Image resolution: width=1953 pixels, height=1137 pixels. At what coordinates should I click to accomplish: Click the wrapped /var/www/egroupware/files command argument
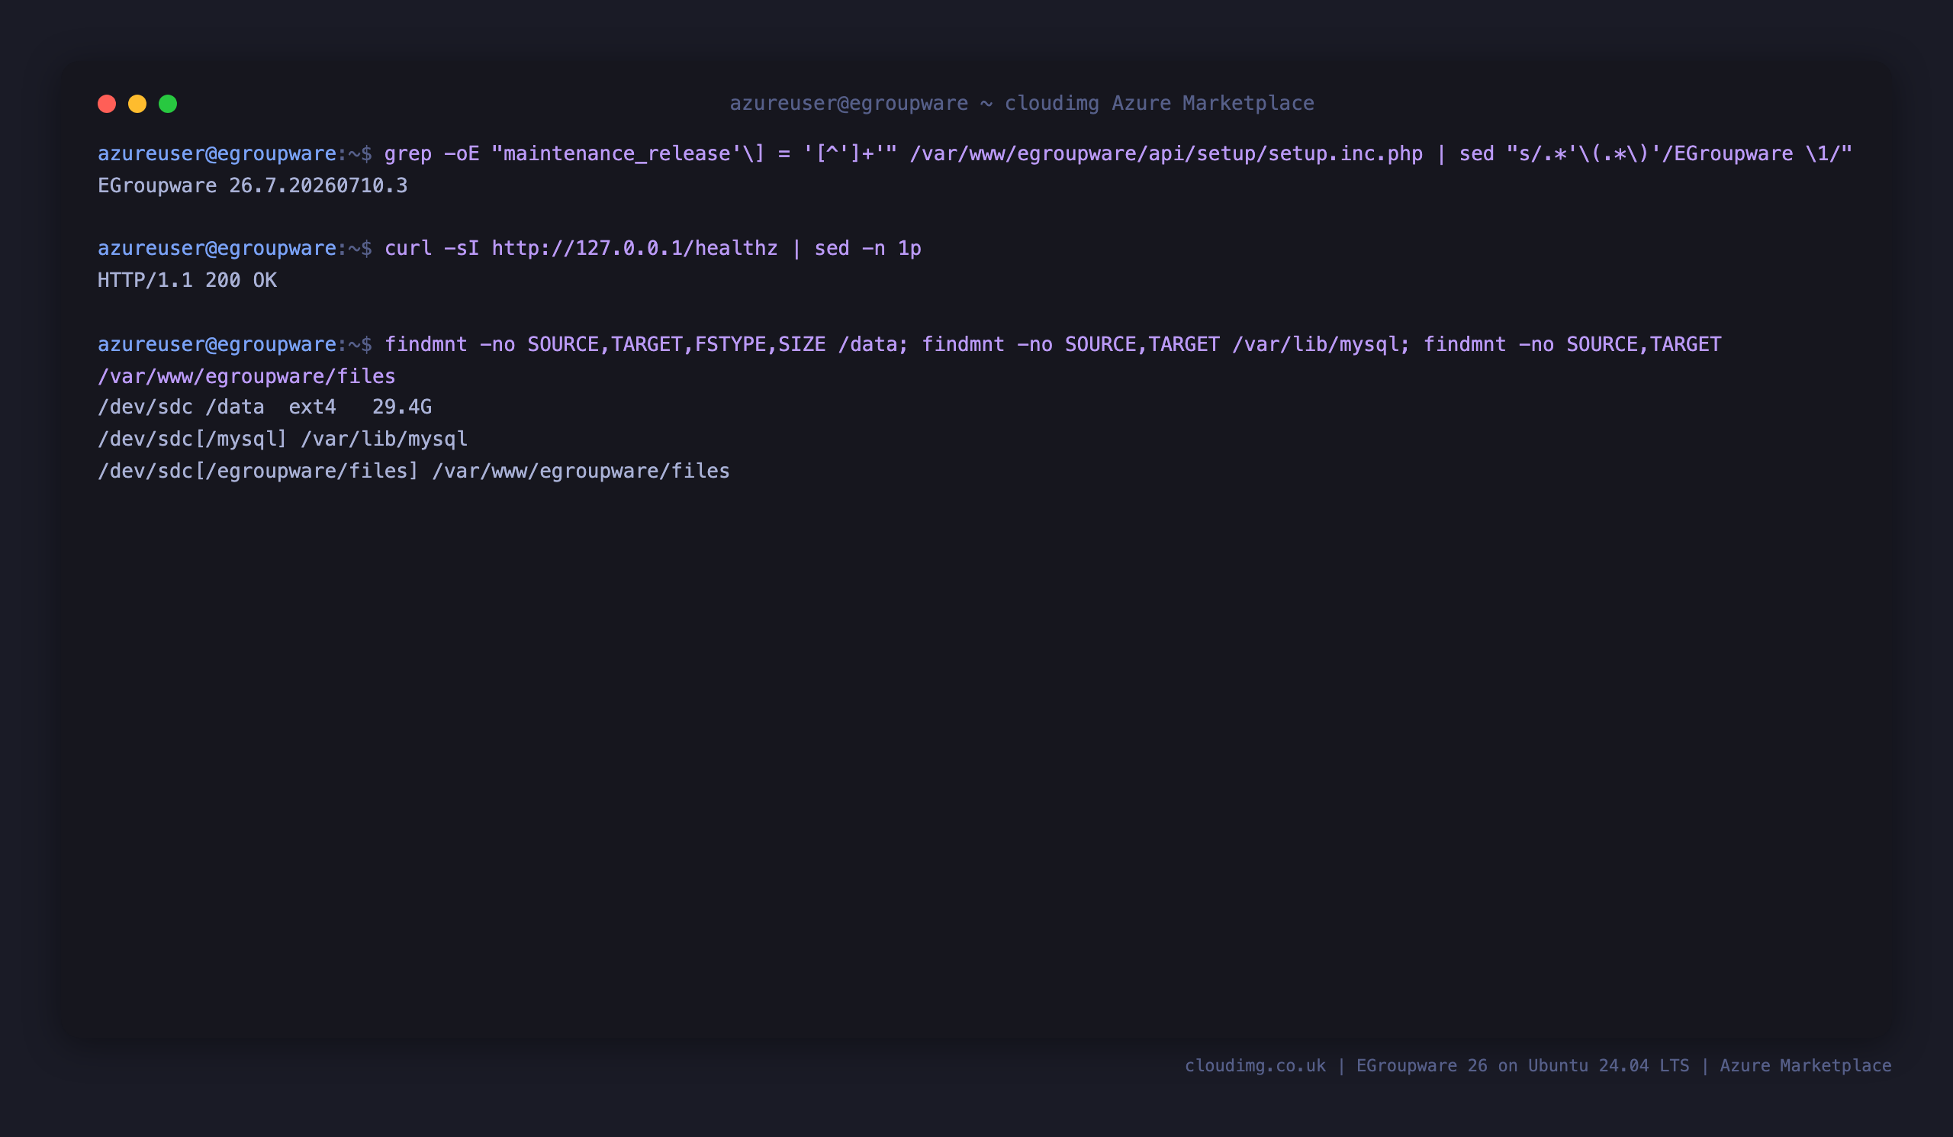(x=246, y=377)
